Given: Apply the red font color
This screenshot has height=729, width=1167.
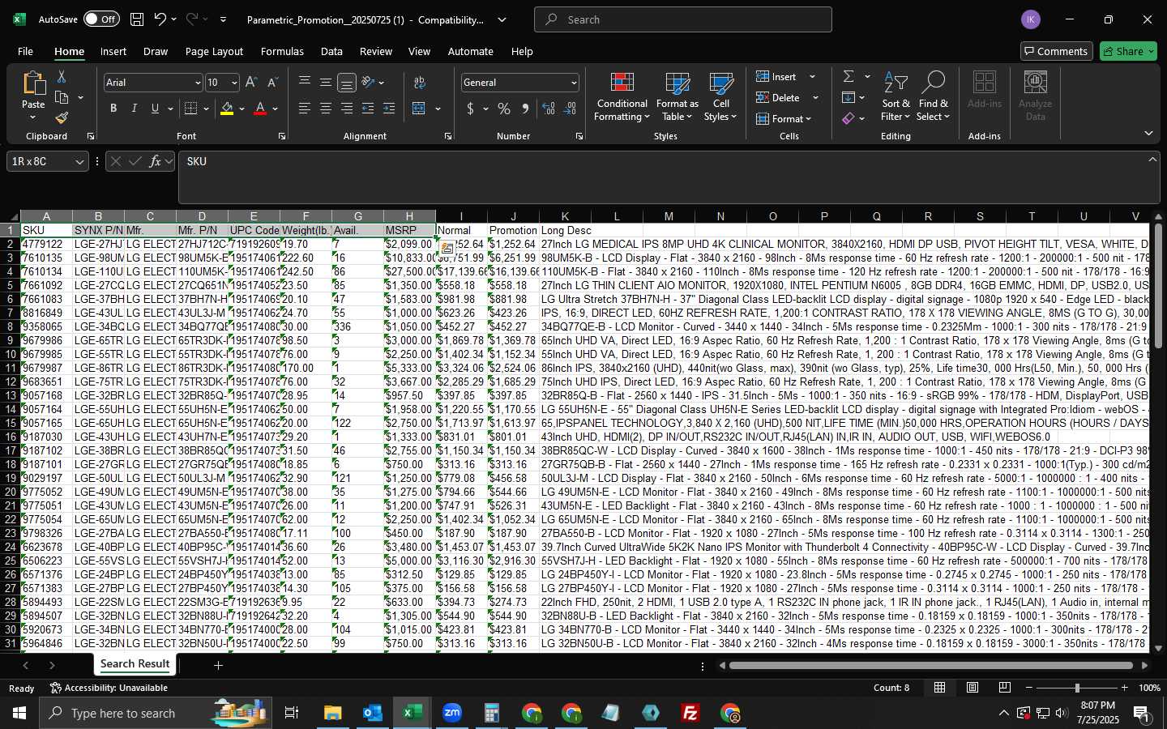Looking at the screenshot, I should click(260, 109).
